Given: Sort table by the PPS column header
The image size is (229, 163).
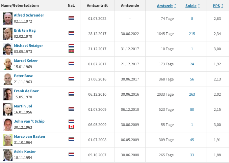Looking at the screenshot, I should tap(216, 6).
